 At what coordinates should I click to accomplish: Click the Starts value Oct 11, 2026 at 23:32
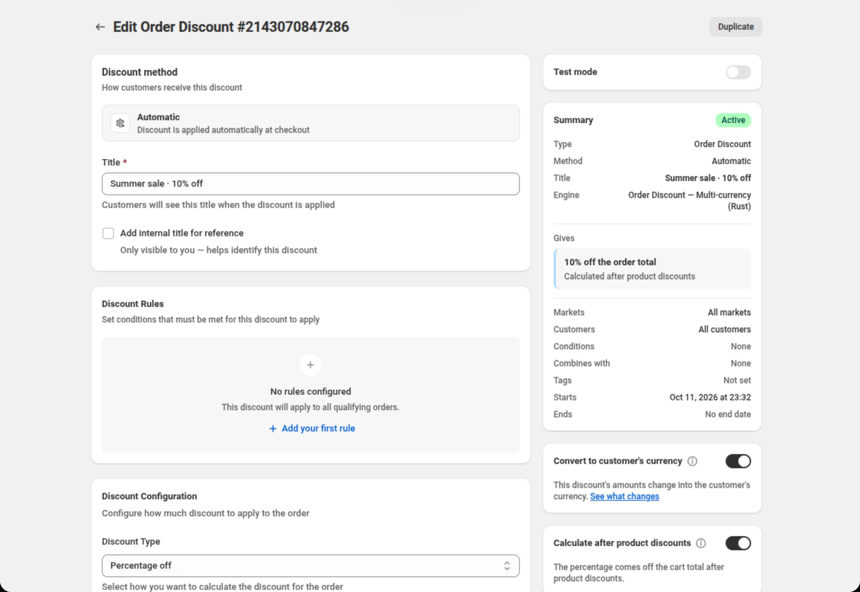point(710,397)
